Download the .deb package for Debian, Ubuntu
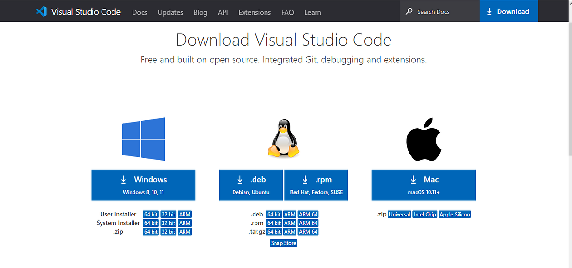Image resolution: width=572 pixels, height=268 pixels. pyautogui.click(x=251, y=185)
